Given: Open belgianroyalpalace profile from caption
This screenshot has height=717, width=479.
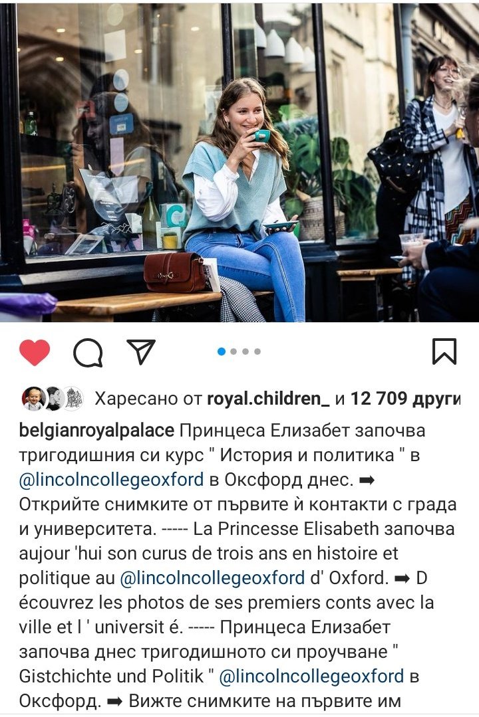Looking at the screenshot, I should point(96,431).
